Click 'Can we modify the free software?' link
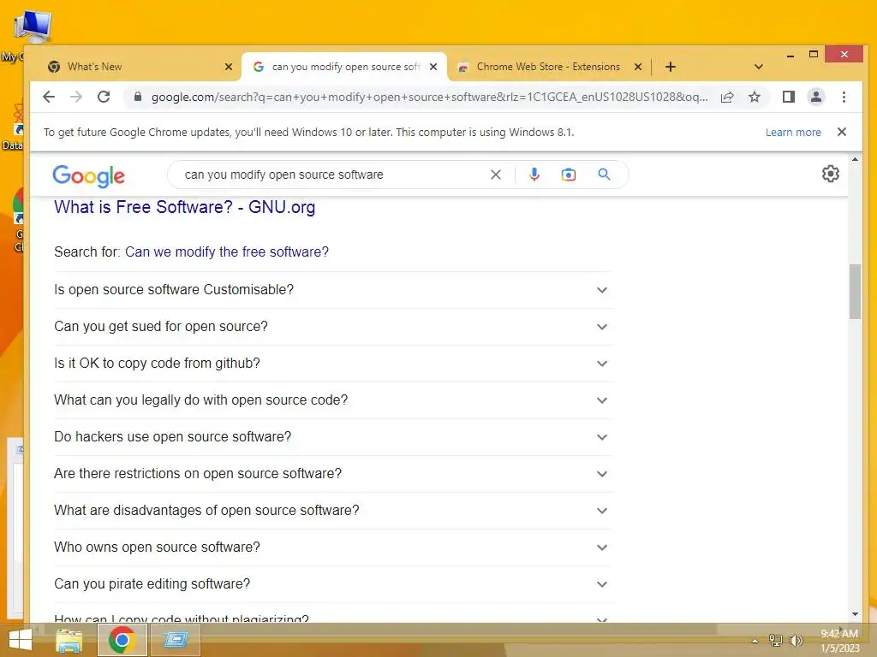877x657 pixels. tap(226, 252)
